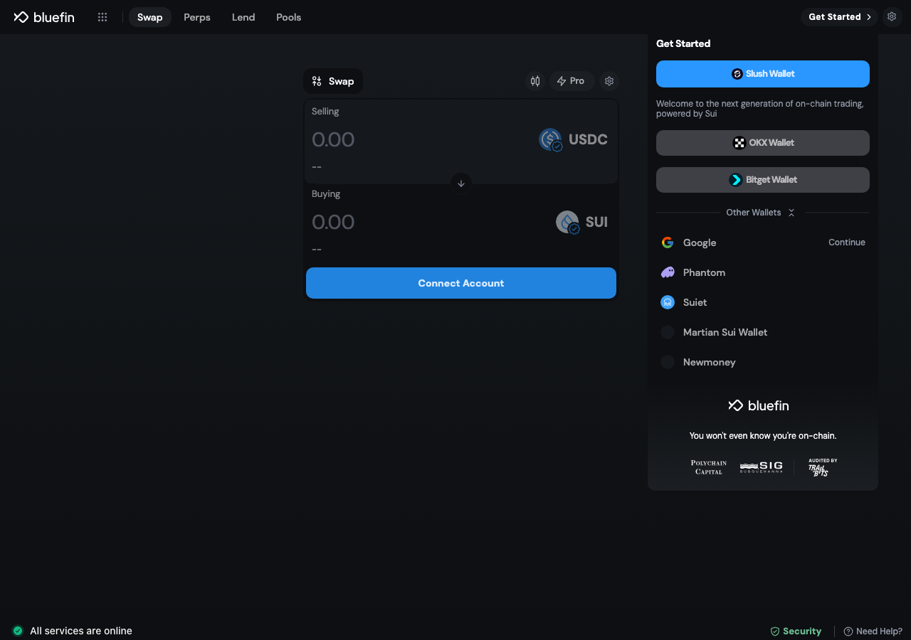Switch to the Swap nav tab
This screenshot has height=640, width=911.
[x=150, y=17]
